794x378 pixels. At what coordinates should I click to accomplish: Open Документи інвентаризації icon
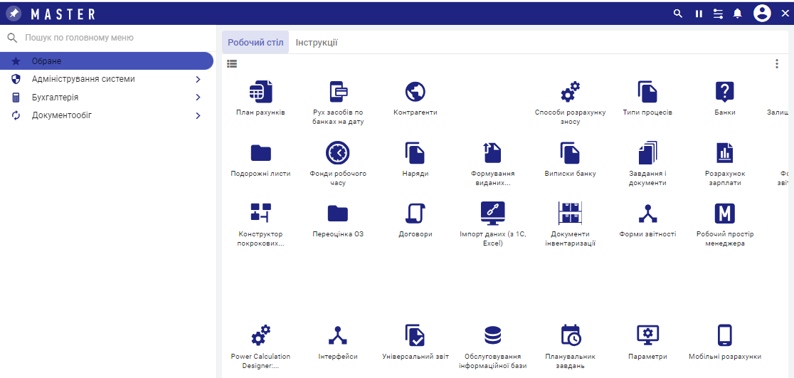(x=570, y=214)
